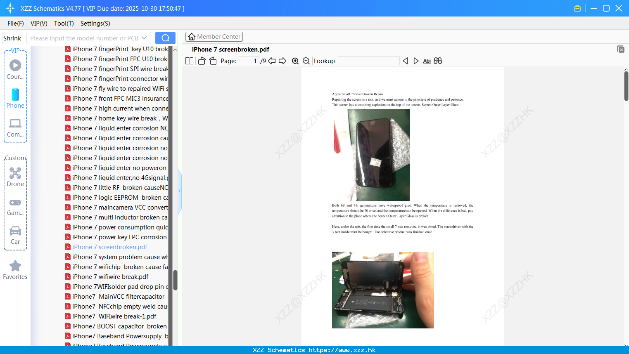
Task: Open iPhone 7WIFIsolder pad drop file
Action: coord(116,287)
